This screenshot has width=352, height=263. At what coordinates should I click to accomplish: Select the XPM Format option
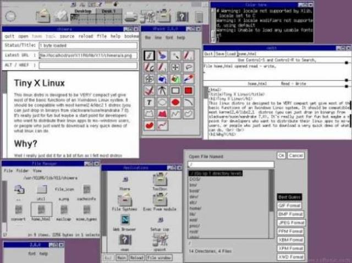291,248
